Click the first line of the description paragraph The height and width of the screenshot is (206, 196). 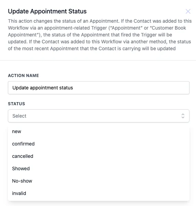point(100,21)
